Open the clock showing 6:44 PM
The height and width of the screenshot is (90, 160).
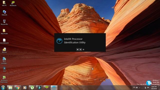pos(154,88)
